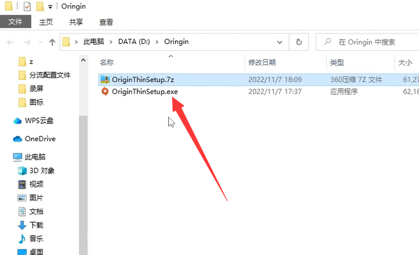Open the quick access toolbar customize dropdown
This screenshot has width=419, height=255.
point(50,7)
